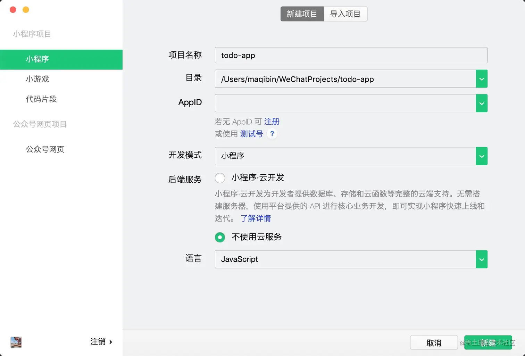Viewport: 525px width, 356px height.
Task: Open the AppID dropdown
Action: coord(482,103)
